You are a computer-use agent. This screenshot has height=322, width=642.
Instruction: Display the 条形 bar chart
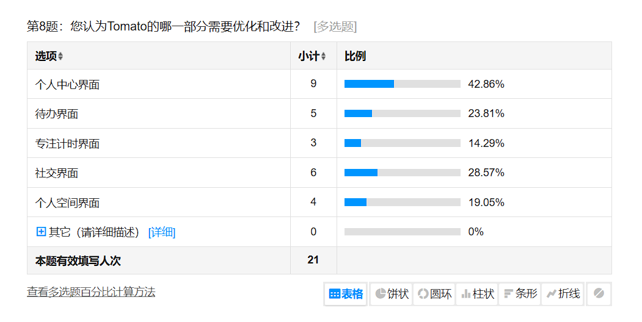520,294
